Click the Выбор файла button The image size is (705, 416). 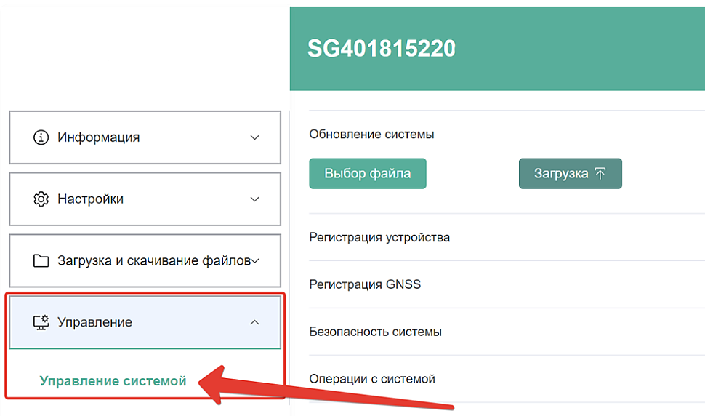point(367,174)
